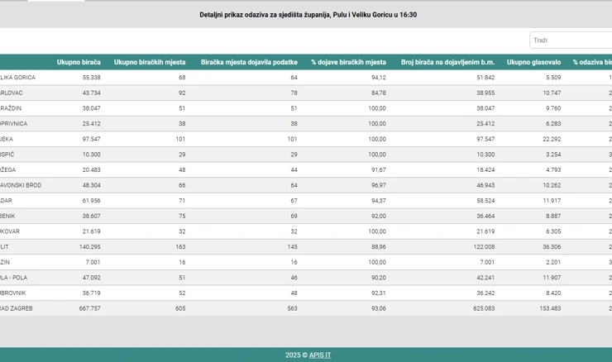Select the Koprivnica row name
Image resolution: width=612 pixels, height=362 pixels.
[13, 124]
